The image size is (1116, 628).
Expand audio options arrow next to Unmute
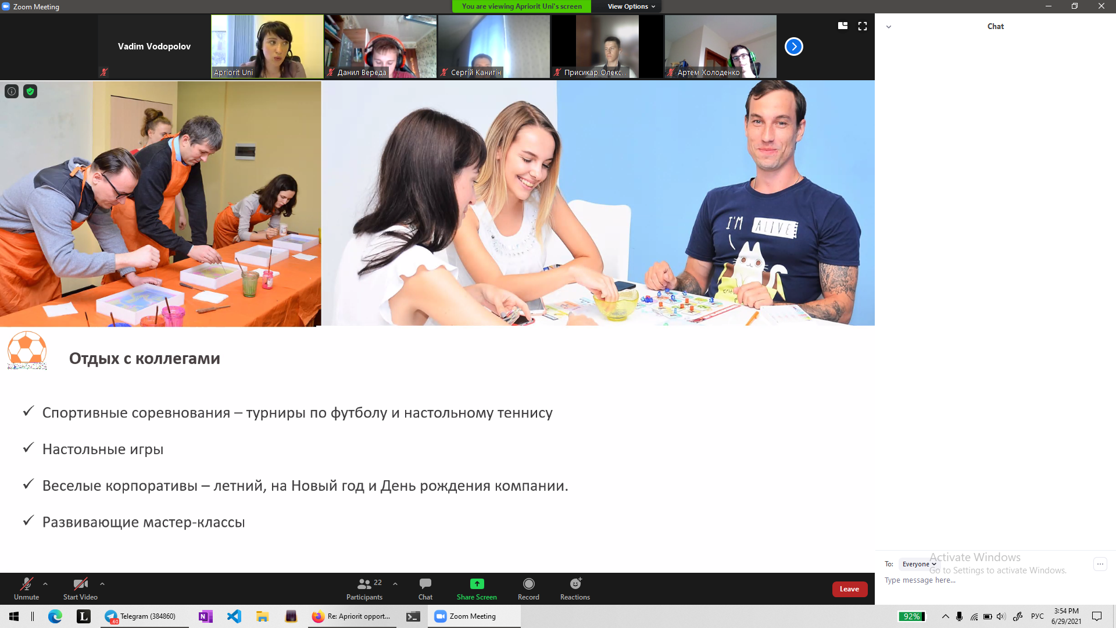tap(45, 584)
